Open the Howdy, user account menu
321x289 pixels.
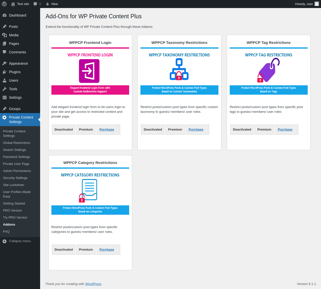[304, 4]
